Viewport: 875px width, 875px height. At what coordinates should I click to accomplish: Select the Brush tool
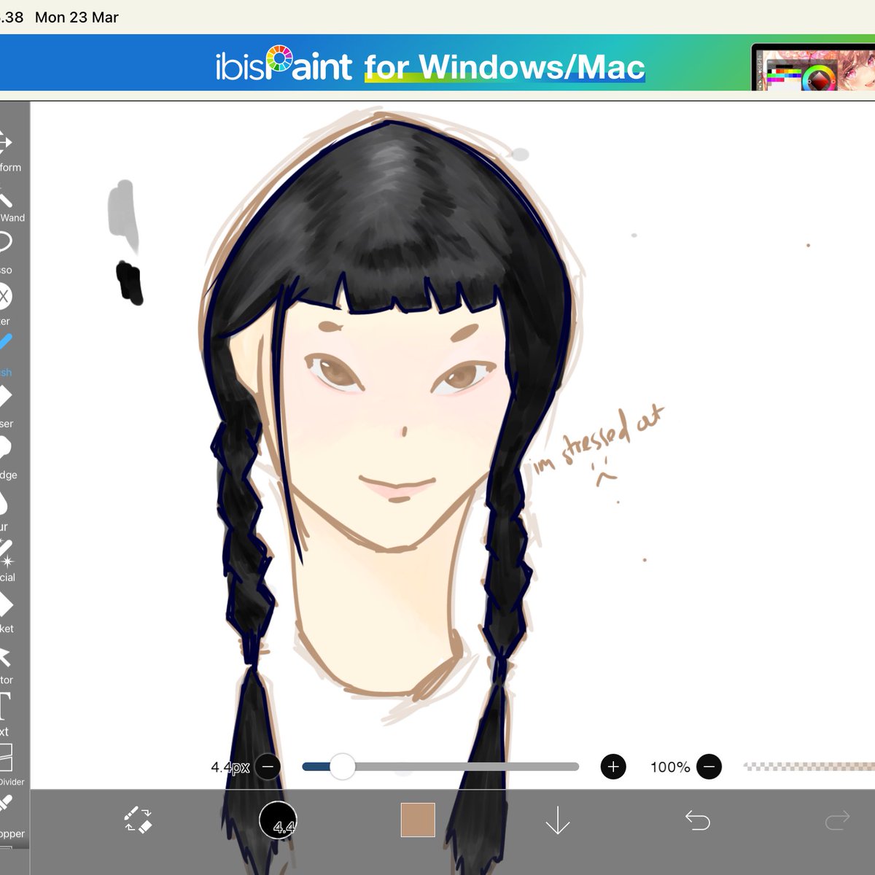(x=7, y=355)
